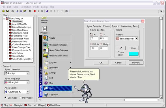Expand the Pattern Back diagonal dropdown

[136, 39]
